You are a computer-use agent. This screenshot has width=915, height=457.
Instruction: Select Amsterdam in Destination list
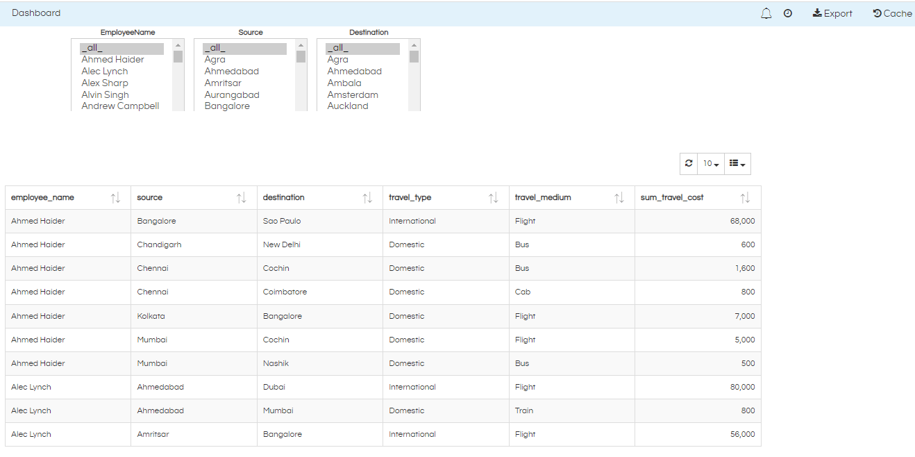click(x=362, y=94)
